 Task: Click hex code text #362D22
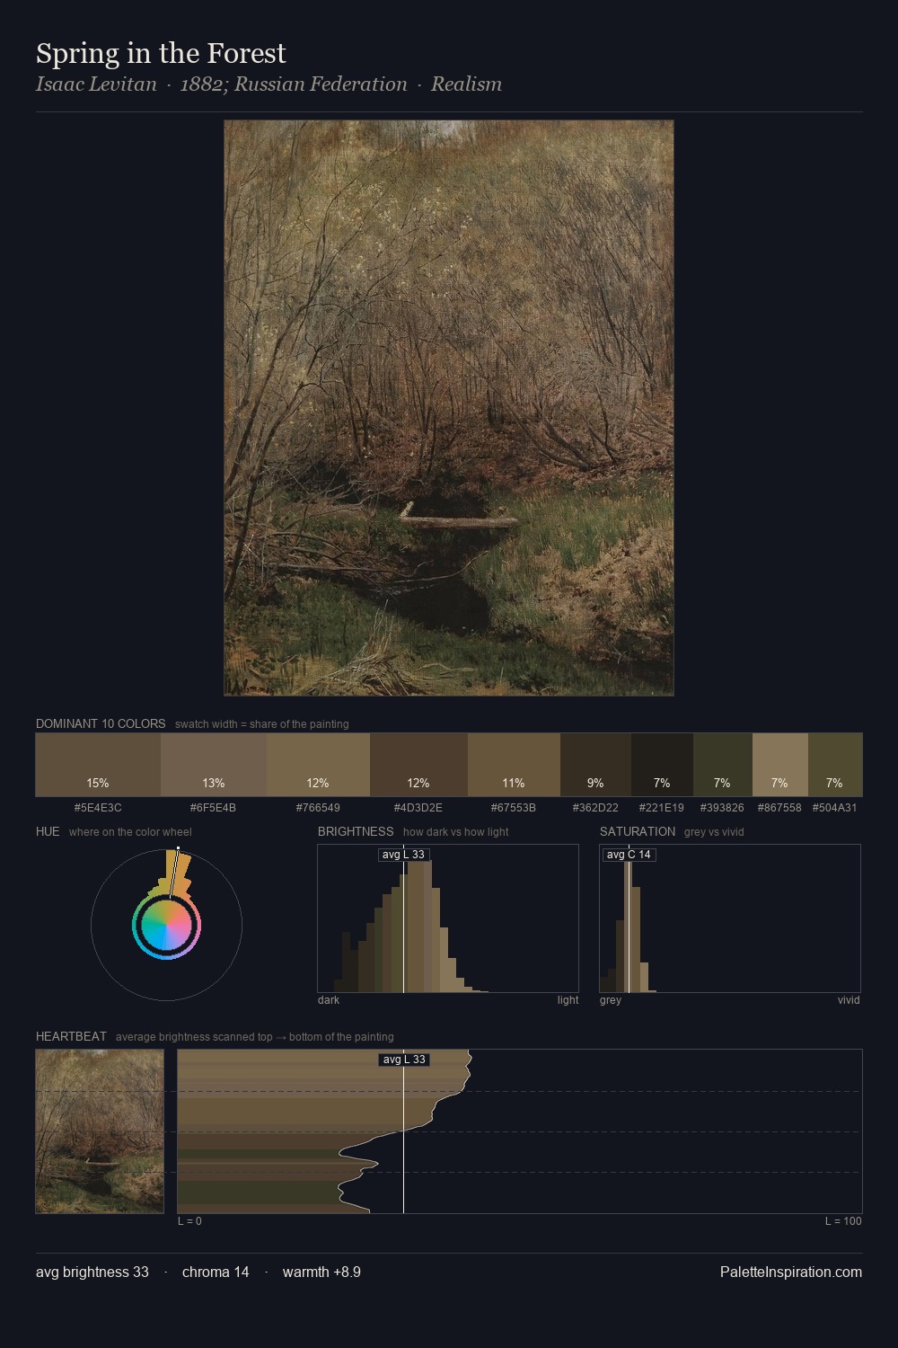pyautogui.click(x=595, y=808)
